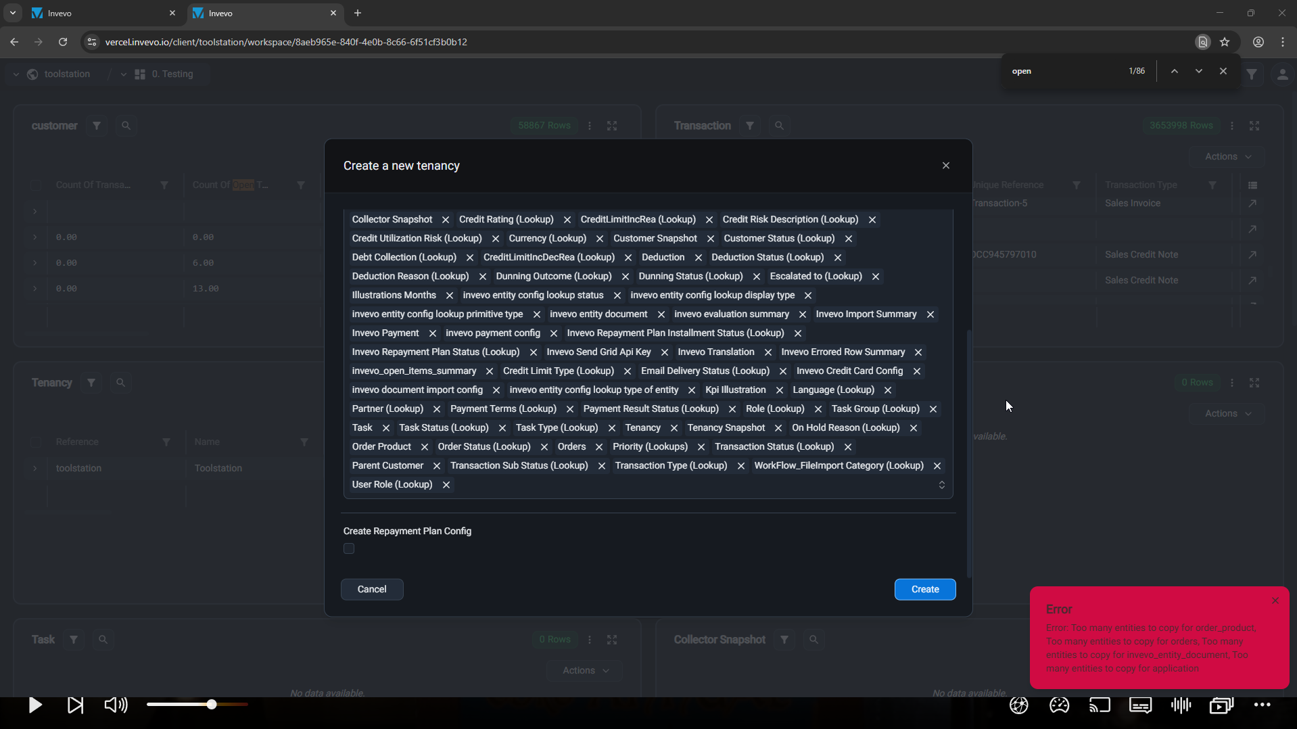Remove the User Role (Lookup) chip

pos(446,485)
